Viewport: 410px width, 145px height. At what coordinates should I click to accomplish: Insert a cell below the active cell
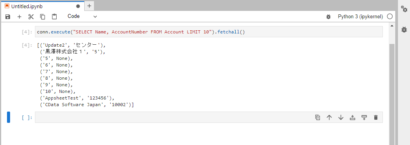click(x=364, y=117)
